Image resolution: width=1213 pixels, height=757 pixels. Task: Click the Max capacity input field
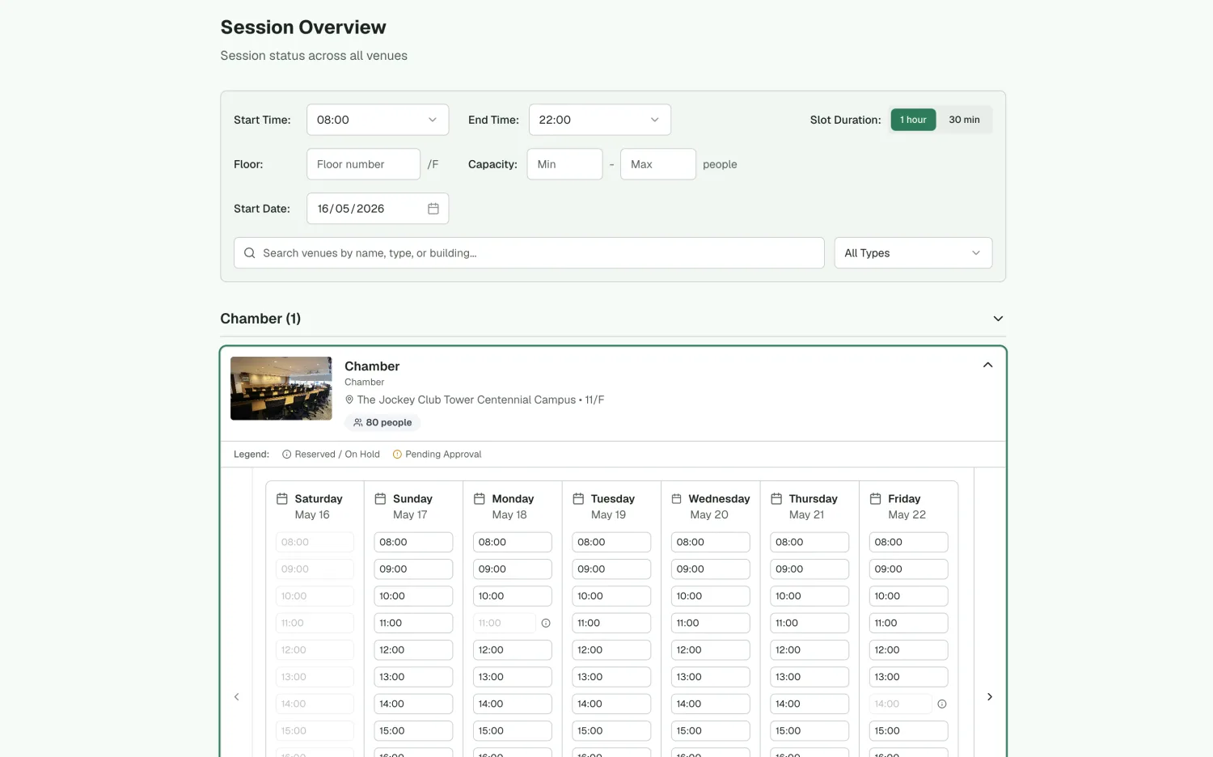[657, 164]
